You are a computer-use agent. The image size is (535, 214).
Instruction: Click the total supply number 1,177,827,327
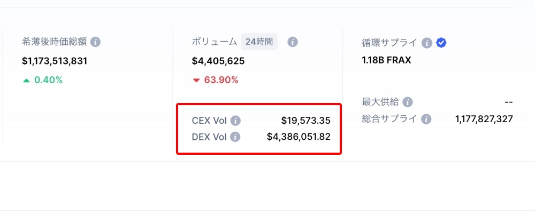484,119
